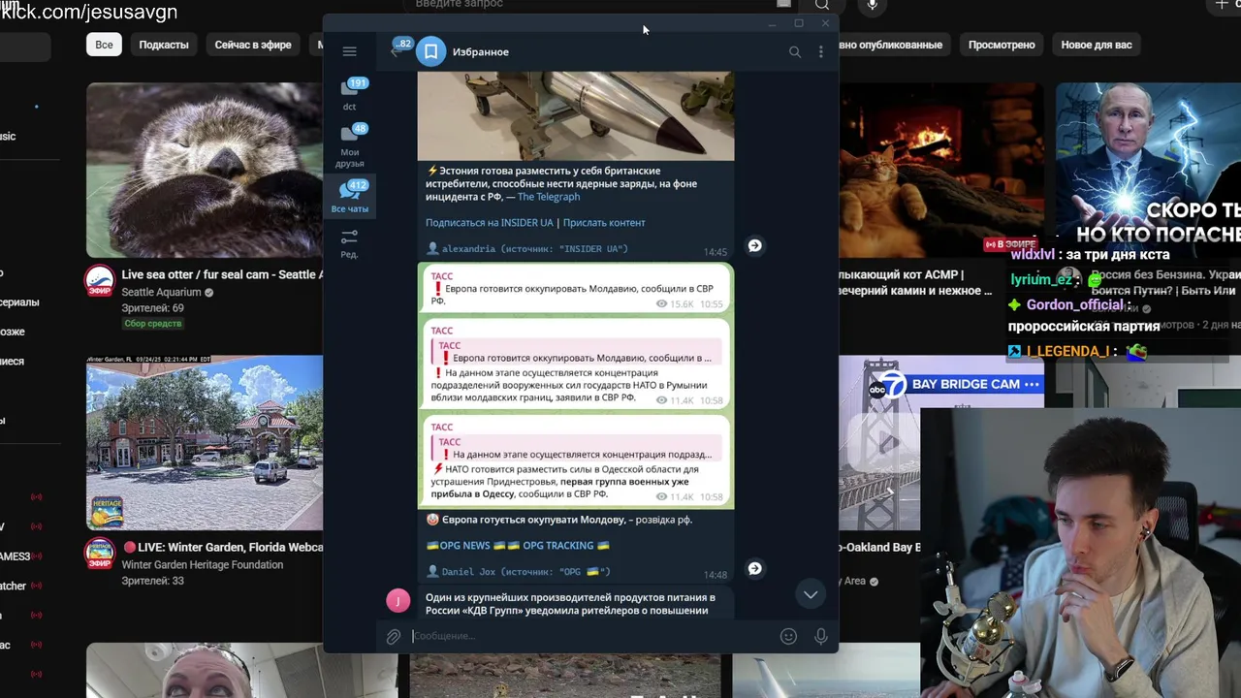Viewport: 1241px width, 698px height.
Task: Open the Подписаться на INSIDER UA link
Action: coord(490,223)
